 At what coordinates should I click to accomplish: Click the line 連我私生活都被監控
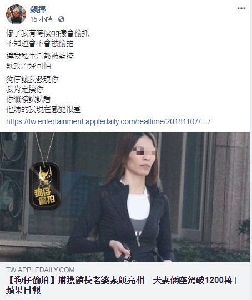(x=40, y=56)
